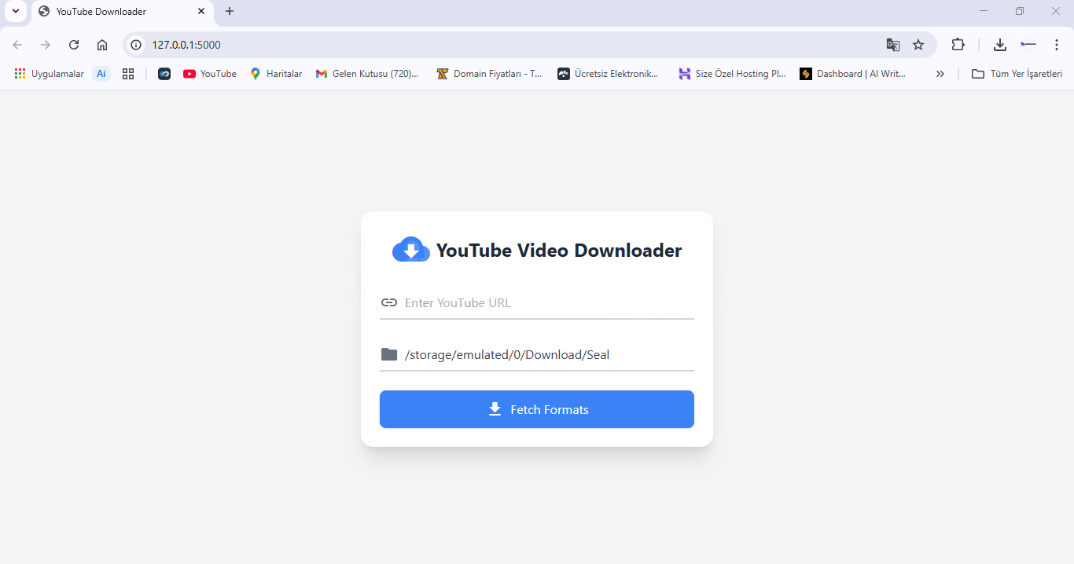The height and width of the screenshot is (564, 1074).
Task: Minimize the browser window
Action: click(984, 11)
